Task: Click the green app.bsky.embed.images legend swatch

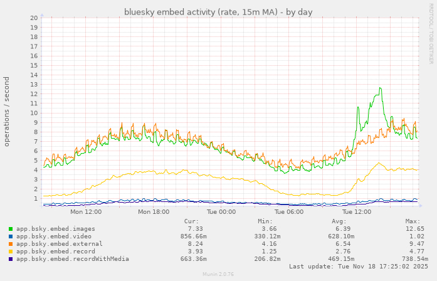Action: (11, 229)
